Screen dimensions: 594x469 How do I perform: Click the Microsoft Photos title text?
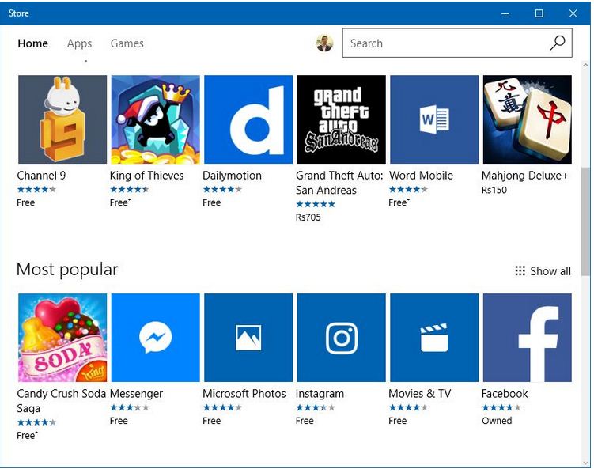[x=244, y=394]
